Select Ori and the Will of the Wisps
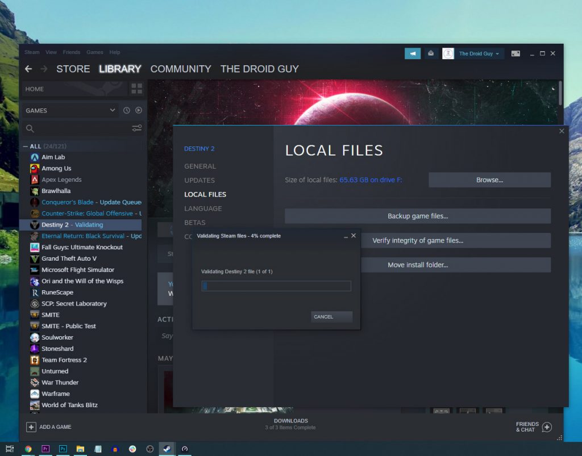The width and height of the screenshot is (582, 456). (x=81, y=281)
